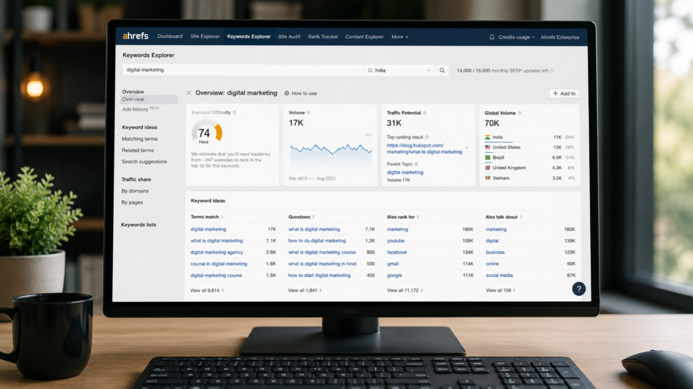Open the Dashboard tab
Screen dimensions: 693x389
(x=170, y=36)
